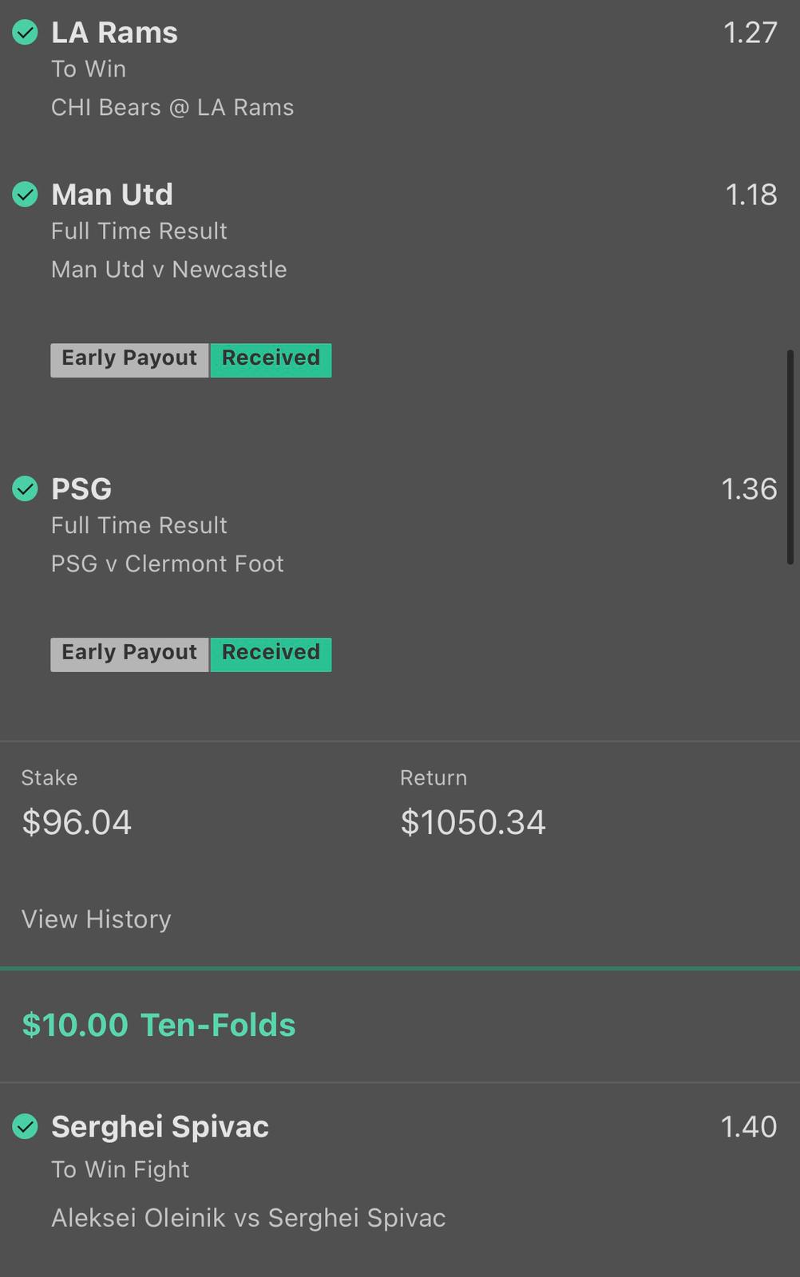Screen dimensions: 800x1277
Task: Click the green checkmark beside PSG
Action: [26, 488]
